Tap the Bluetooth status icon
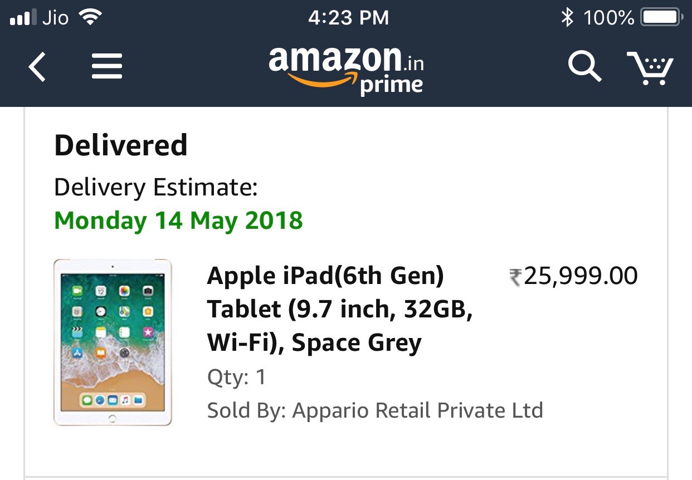 click(567, 18)
